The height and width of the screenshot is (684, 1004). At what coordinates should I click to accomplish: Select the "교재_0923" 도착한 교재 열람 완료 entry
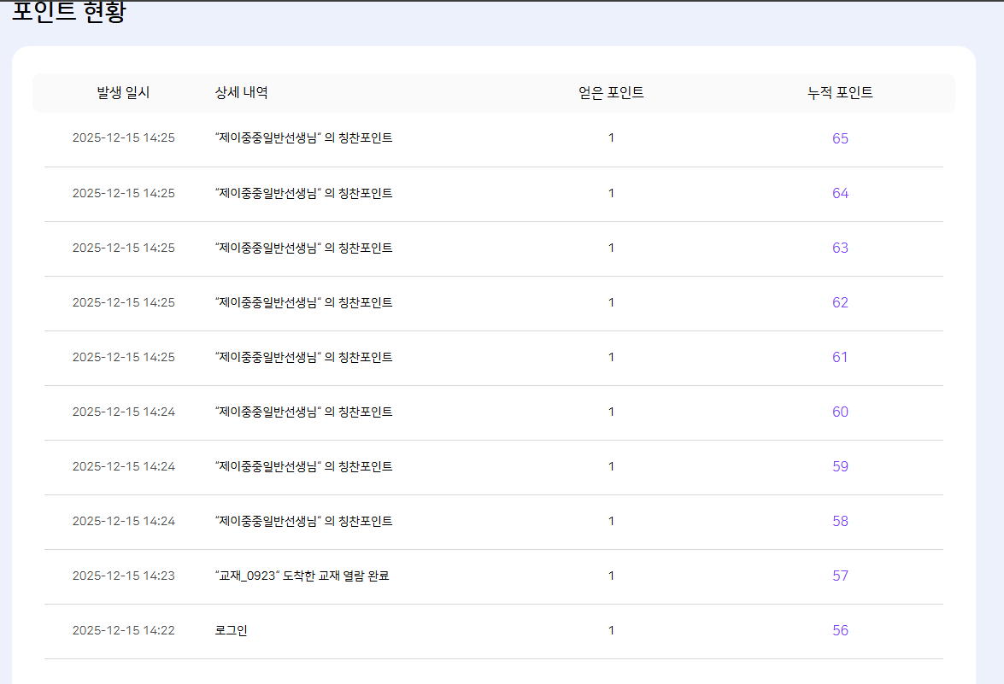[302, 576]
